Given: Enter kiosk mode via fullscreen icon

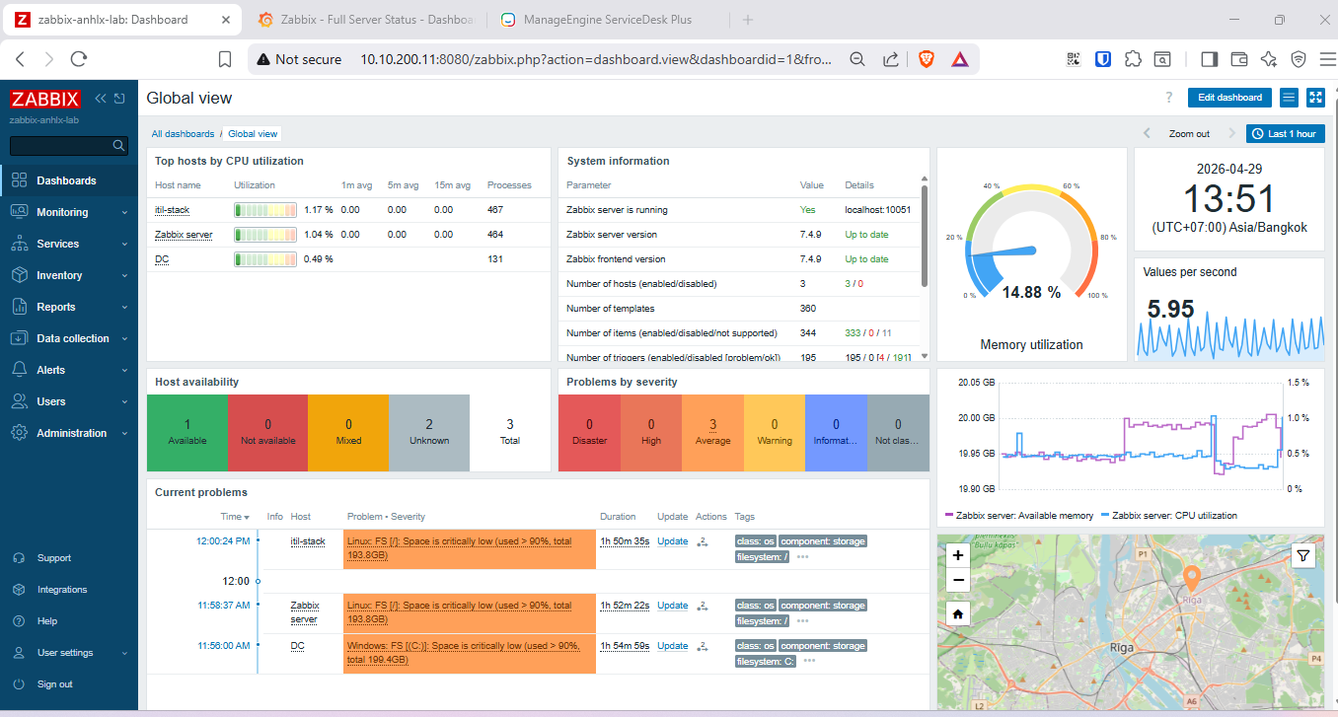Looking at the screenshot, I should [x=1314, y=98].
